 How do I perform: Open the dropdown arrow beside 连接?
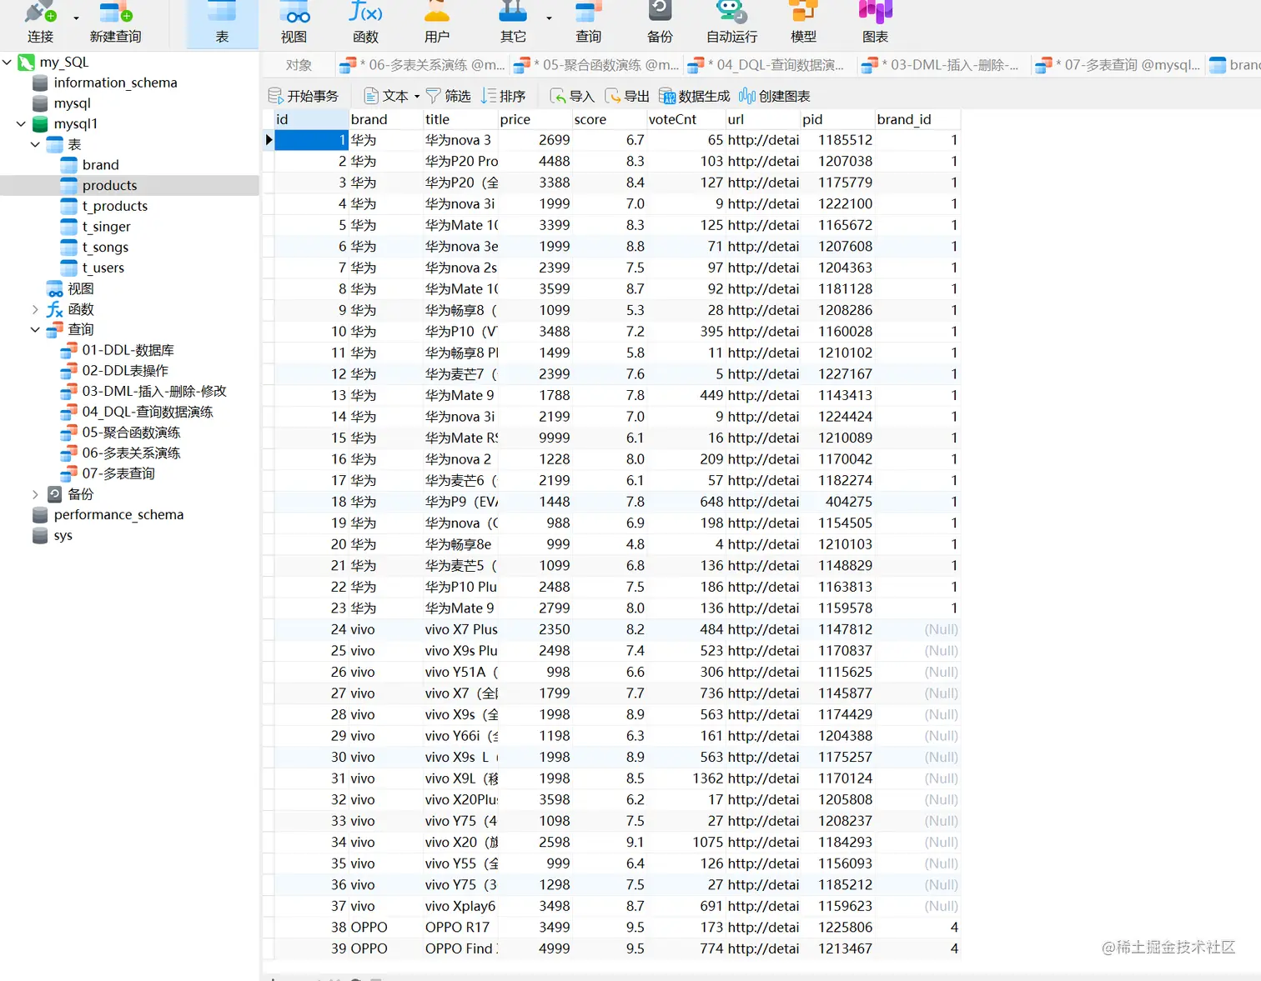(76, 18)
